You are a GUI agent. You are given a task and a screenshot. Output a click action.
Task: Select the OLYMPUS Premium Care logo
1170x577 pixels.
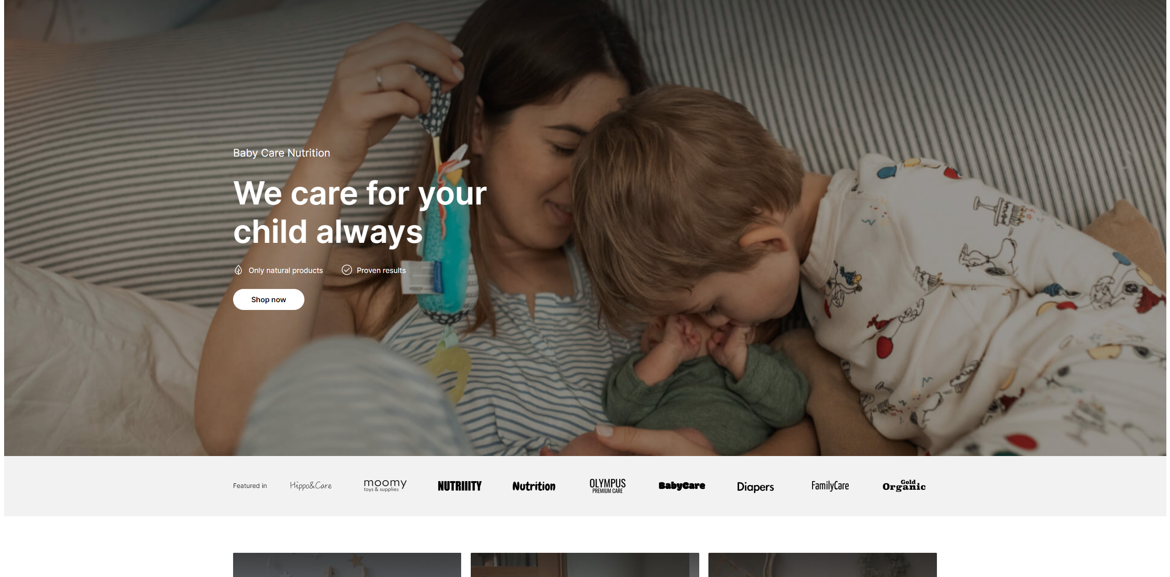coord(607,486)
